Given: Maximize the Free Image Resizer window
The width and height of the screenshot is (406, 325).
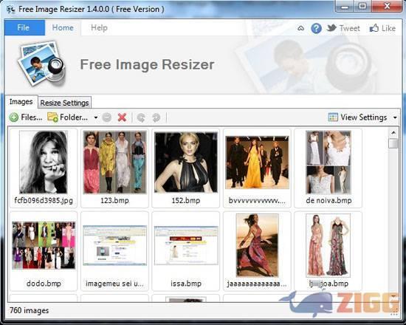Looking at the screenshot, I should click(362, 6).
